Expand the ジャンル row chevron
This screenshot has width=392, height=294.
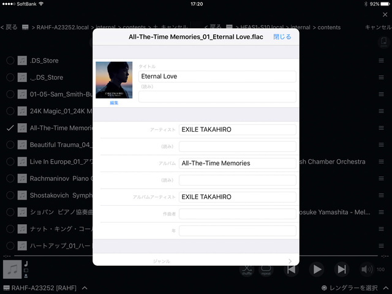(290, 262)
